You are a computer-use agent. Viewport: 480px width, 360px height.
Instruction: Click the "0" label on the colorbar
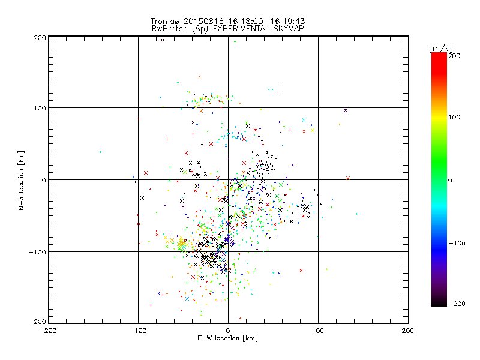tap(450, 180)
